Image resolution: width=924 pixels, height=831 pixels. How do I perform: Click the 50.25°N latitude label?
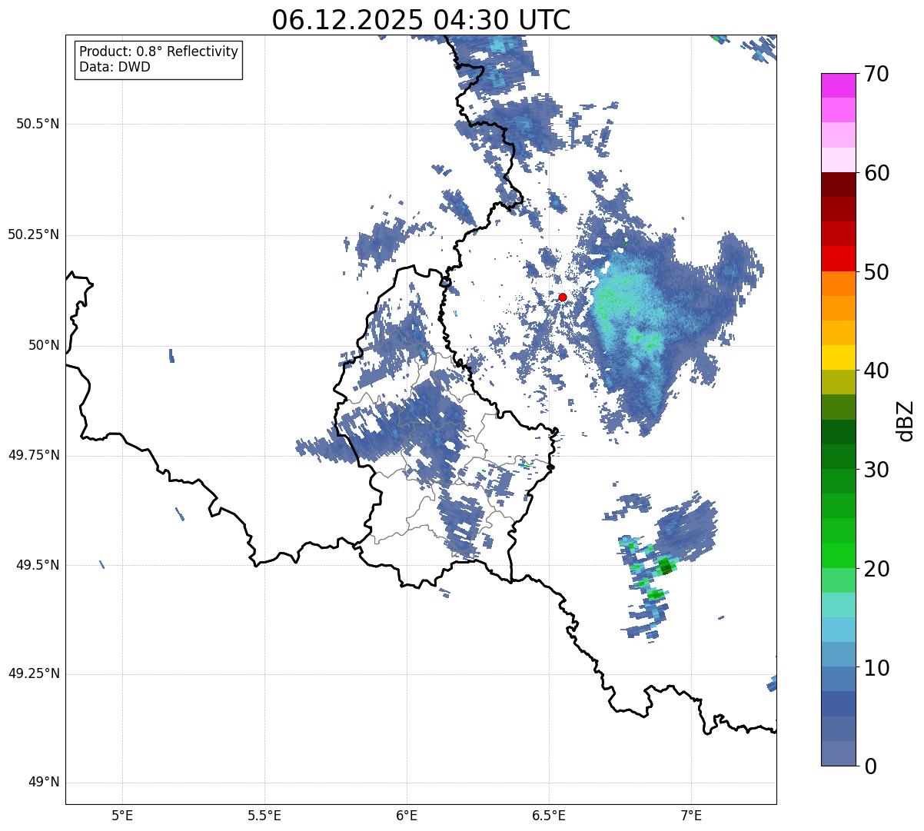point(34,234)
